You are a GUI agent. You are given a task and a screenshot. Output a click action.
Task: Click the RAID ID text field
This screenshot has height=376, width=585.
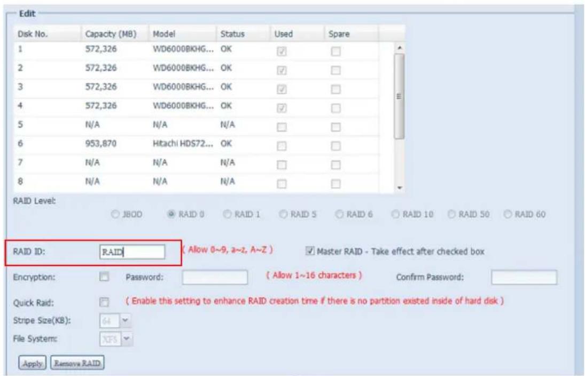tap(132, 253)
